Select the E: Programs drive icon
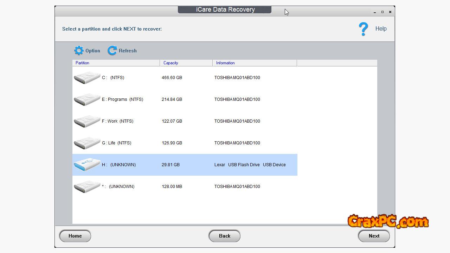This screenshot has width=450, height=253. [x=87, y=99]
